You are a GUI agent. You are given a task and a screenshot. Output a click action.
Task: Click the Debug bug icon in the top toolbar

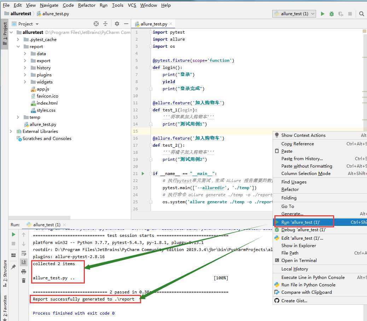pos(331,14)
